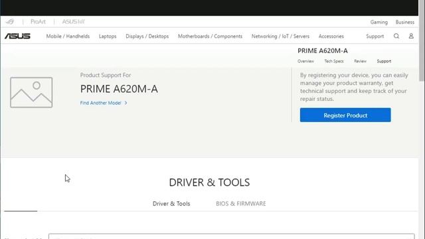This screenshot has height=239, width=425.
Task: Click the DRIVER & TOOLS heading
Action: (209, 183)
